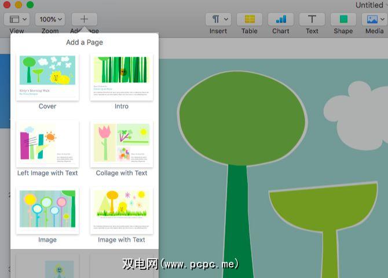Pick the Image with Text template
The image size is (388, 278).
click(122, 210)
